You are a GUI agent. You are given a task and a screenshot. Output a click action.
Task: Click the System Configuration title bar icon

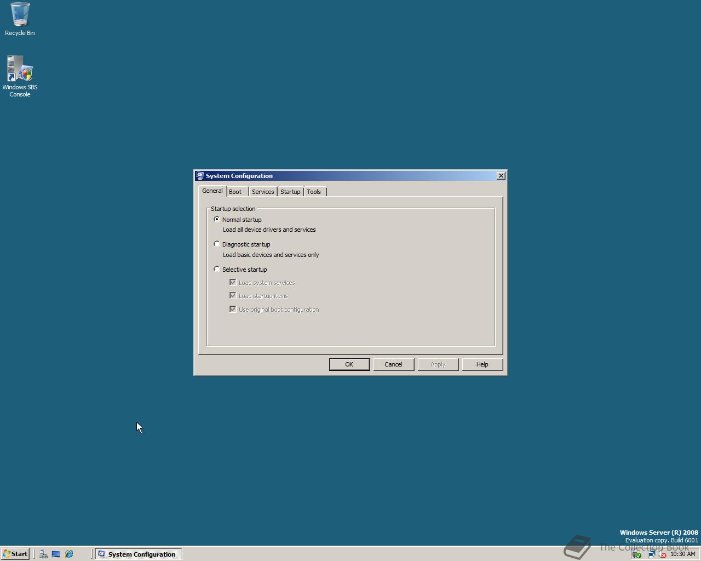200,176
